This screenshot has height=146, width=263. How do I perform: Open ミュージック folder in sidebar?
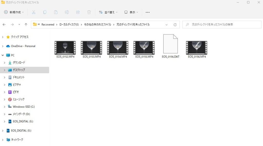coord(18,99)
